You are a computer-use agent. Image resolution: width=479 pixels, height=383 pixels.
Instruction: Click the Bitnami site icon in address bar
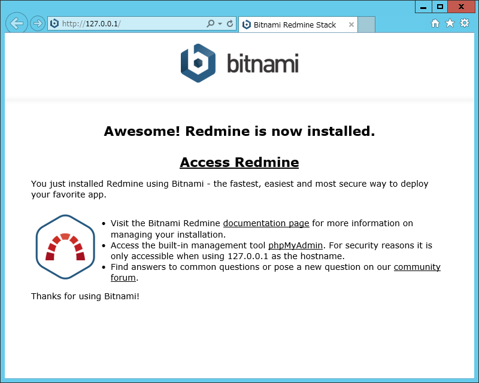coord(54,23)
